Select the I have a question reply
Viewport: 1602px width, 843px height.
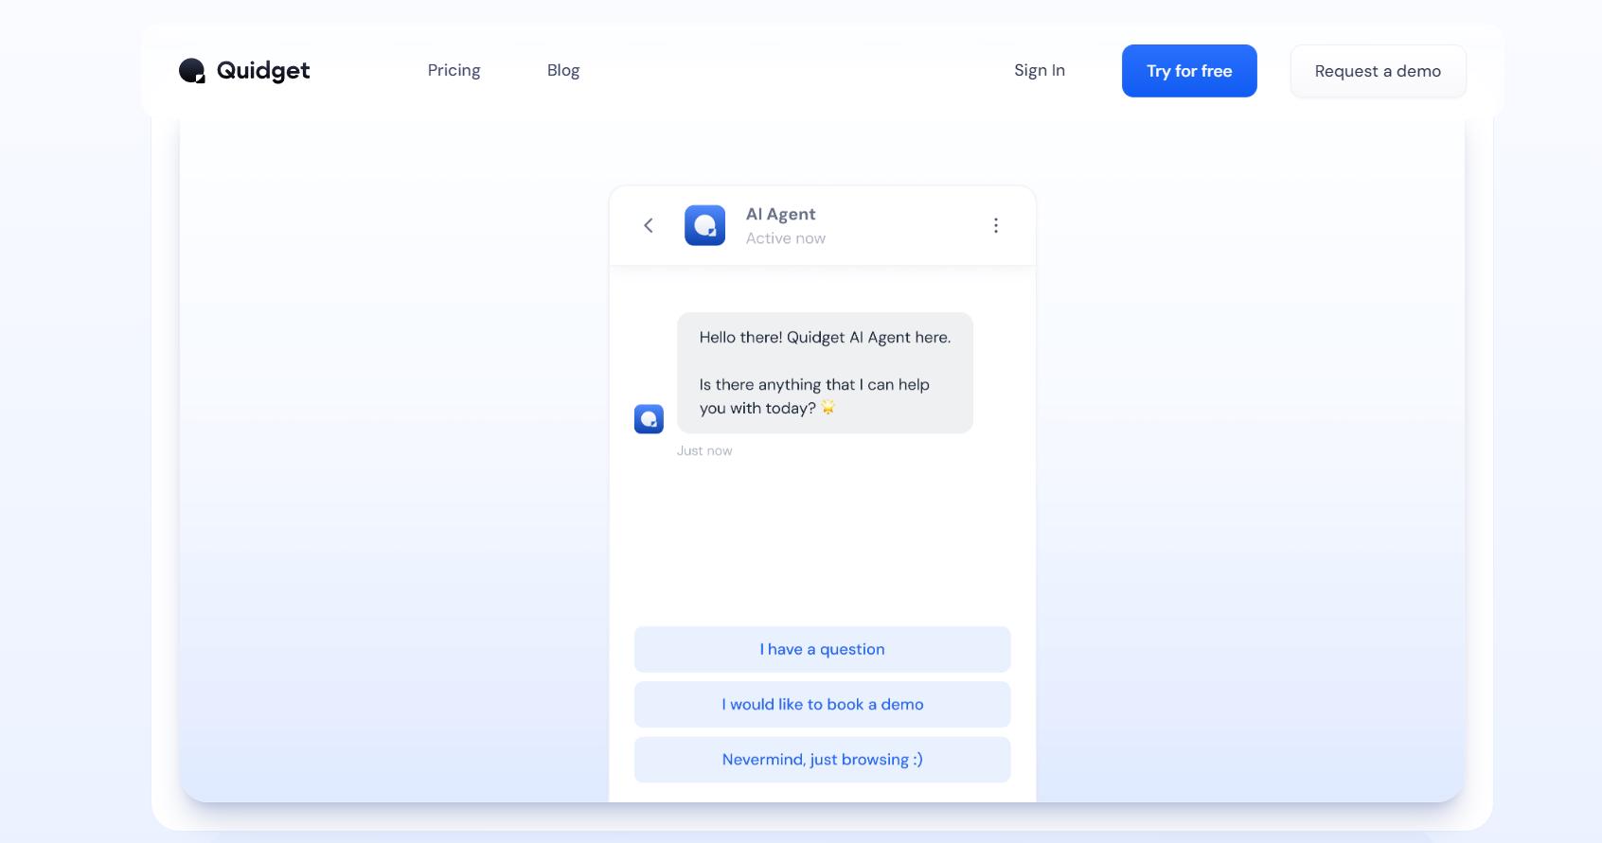[822, 649]
